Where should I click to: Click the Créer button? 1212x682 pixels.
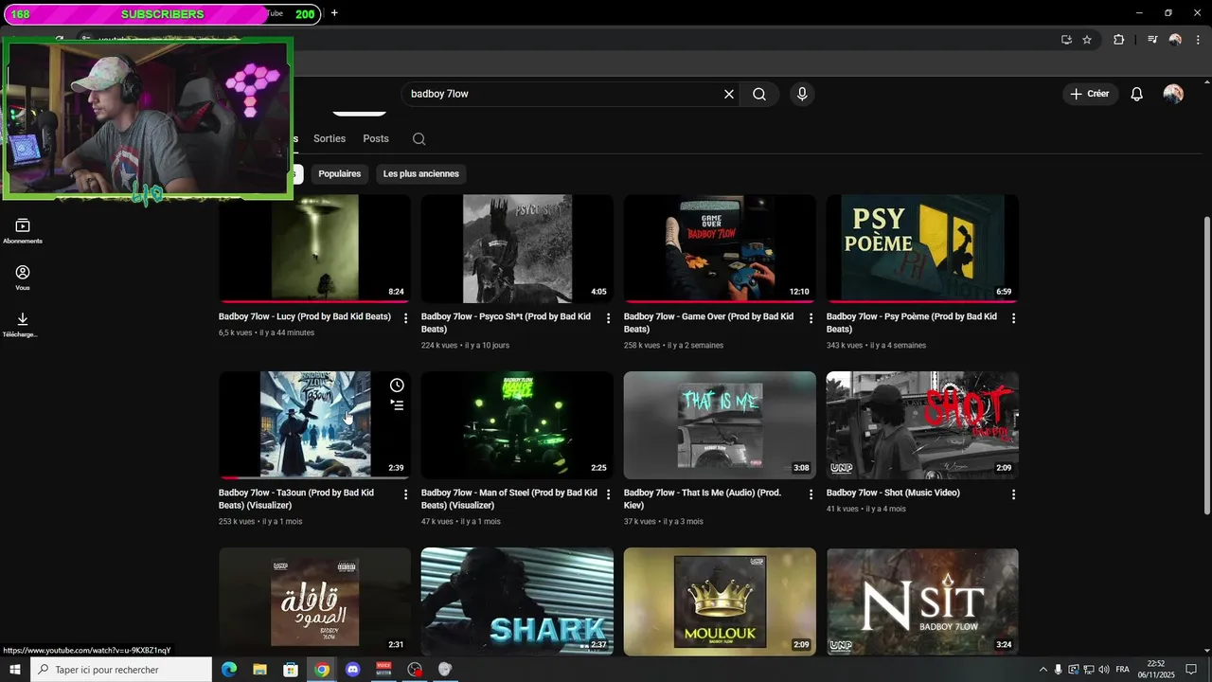[x=1090, y=94]
